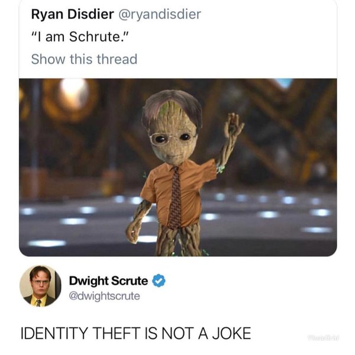This screenshot has width=355, height=355.
Task: Open the @dwightscrute handle
Action: [x=105, y=295]
